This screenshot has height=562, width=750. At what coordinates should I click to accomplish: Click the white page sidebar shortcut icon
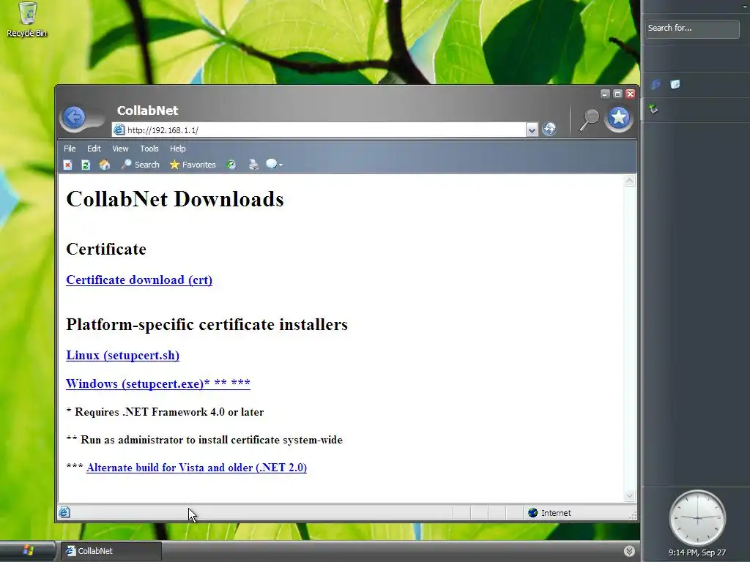[675, 85]
